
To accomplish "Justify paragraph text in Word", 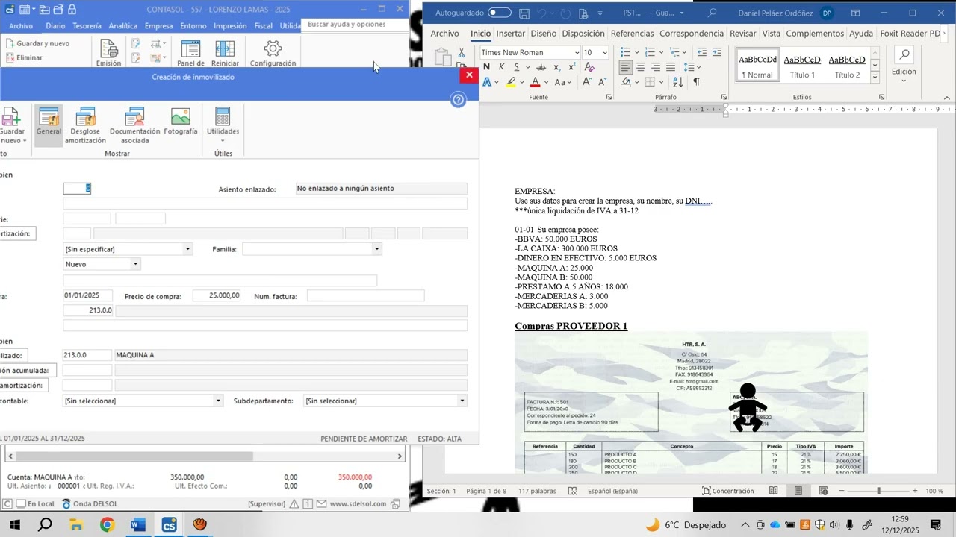I will tap(671, 67).
